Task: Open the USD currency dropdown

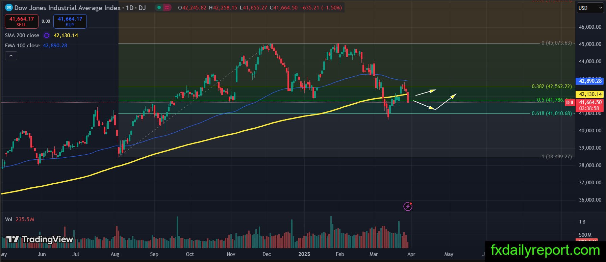Action: [x=590, y=8]
